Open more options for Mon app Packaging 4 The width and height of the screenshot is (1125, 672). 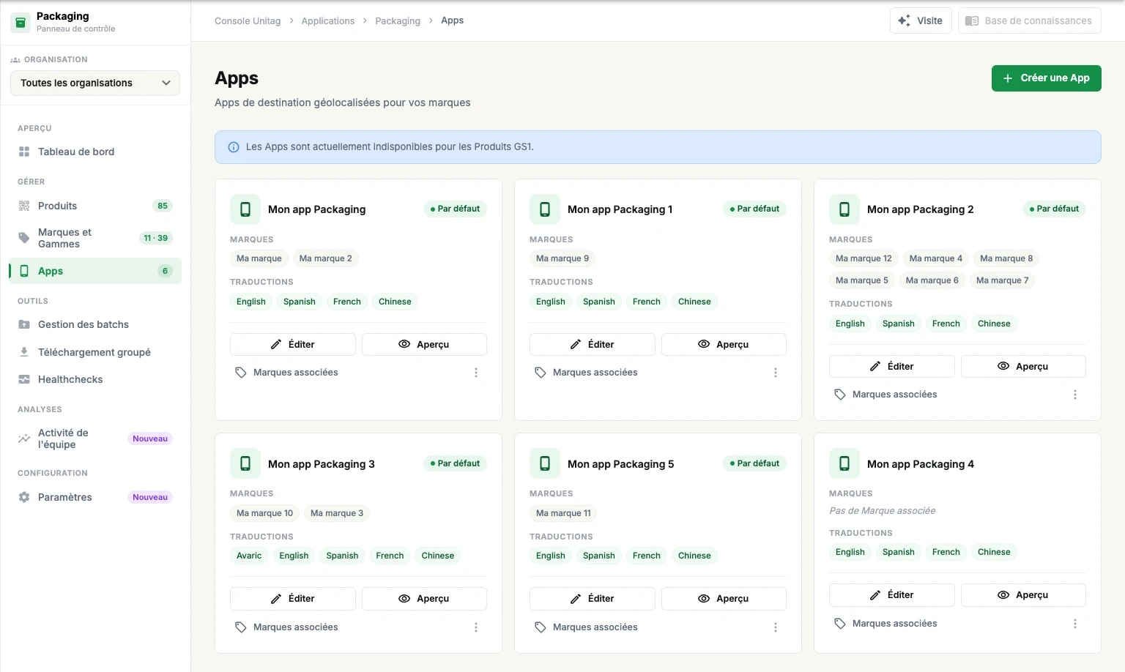coord(1075,624)
